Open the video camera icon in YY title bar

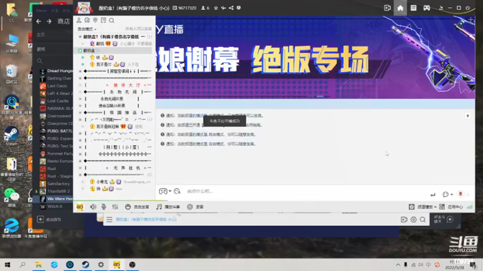387,8
